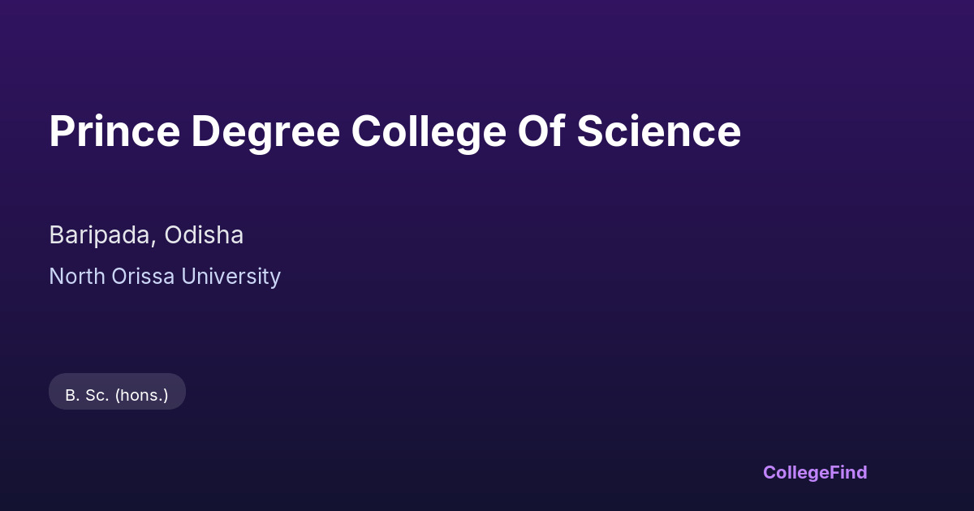Click the Prince Degree College Of Science heading
974x511 pixels.
pyautogui.click(x=394, y=131)
